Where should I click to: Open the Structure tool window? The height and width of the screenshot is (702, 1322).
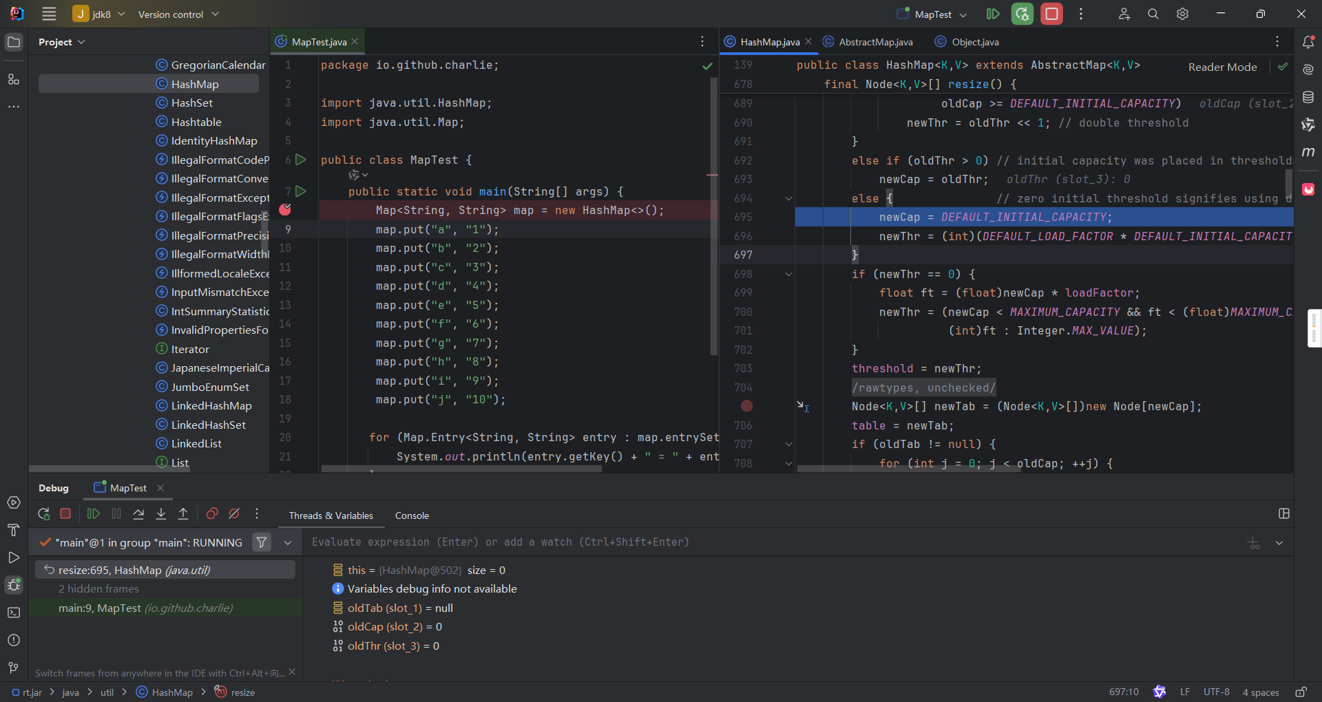coord(14,79)
